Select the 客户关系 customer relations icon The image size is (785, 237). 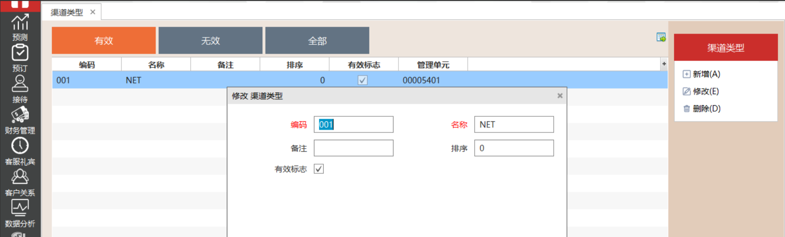tap(20, 178)
